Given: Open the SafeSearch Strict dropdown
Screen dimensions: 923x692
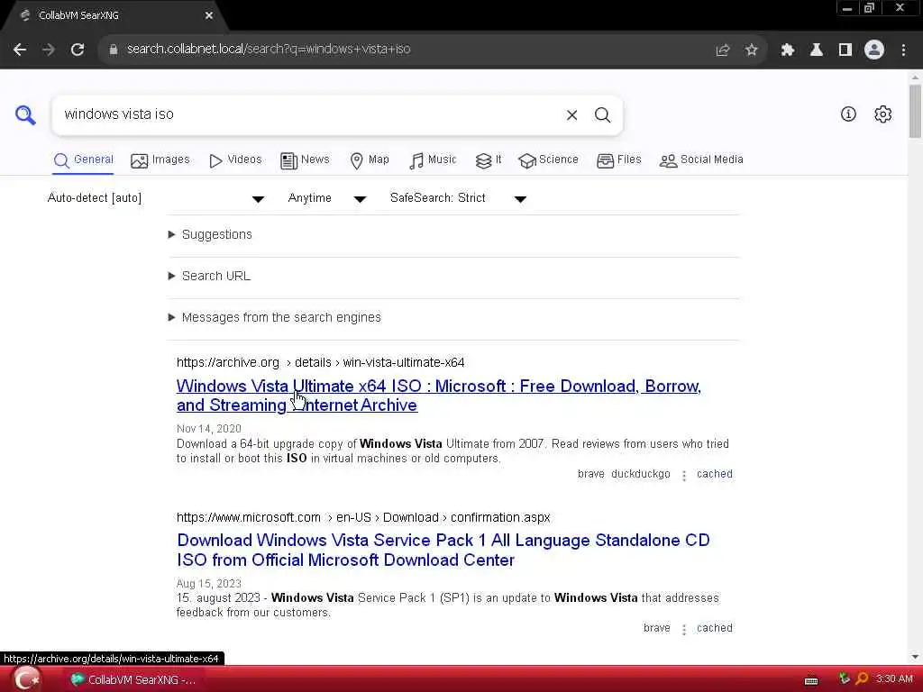Looking at the screenshot, I should click(458, 198).
